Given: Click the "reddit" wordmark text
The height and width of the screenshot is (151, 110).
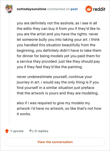Looking at the screenshot, I should click(x=99, y=9).
